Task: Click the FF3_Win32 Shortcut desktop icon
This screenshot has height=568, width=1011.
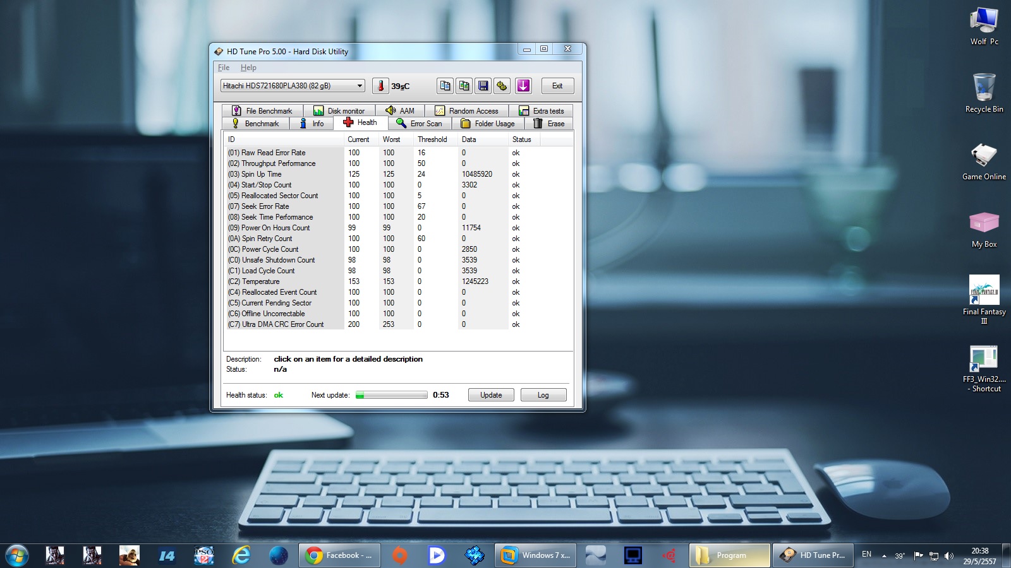Action: pos(984,369)
